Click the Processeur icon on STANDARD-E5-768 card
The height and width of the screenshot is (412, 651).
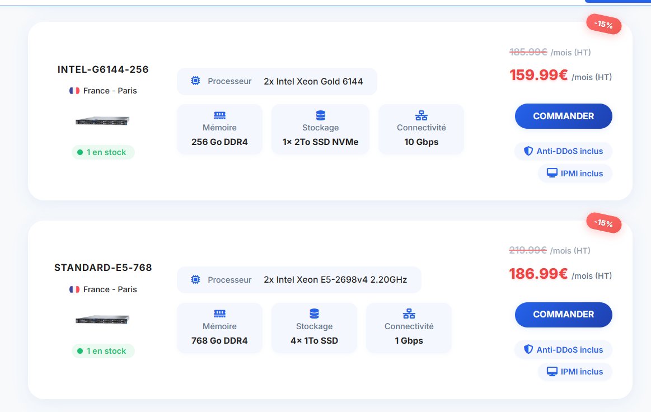[195, 279]
